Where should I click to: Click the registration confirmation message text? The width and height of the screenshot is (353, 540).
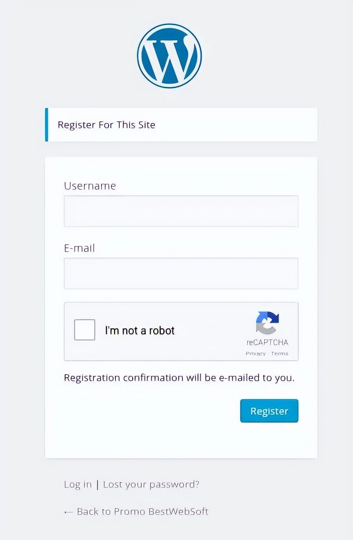tap(179, 378)
